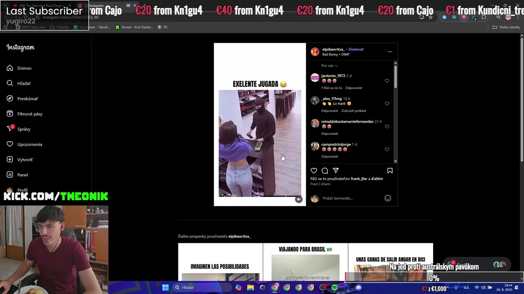Viewport: 524px width, 294px height.
Task: Click the comments panel scrollbar thumb
Action: click(x=395, y=76)
